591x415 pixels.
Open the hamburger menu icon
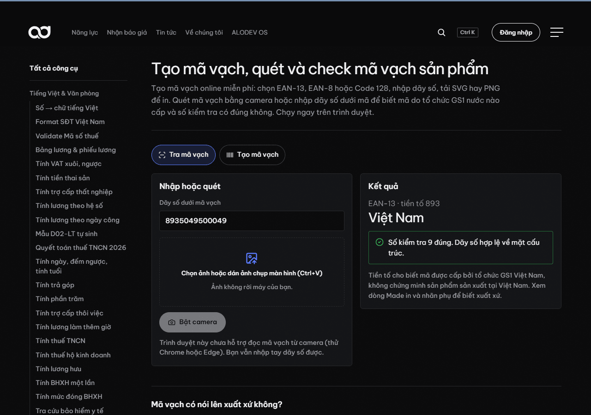coord(556,32)
